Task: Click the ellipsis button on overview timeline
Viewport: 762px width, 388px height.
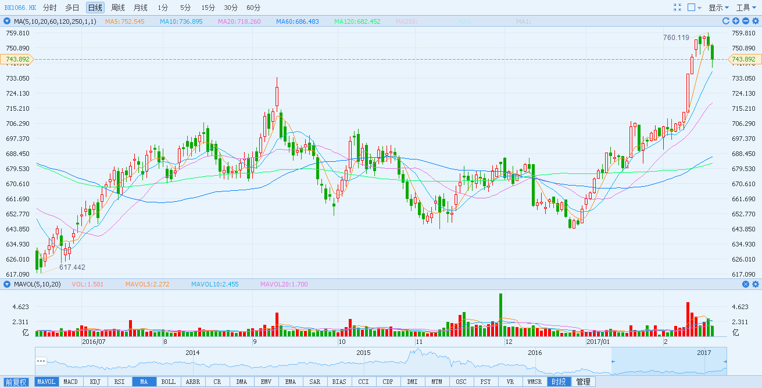Action: 41,361
